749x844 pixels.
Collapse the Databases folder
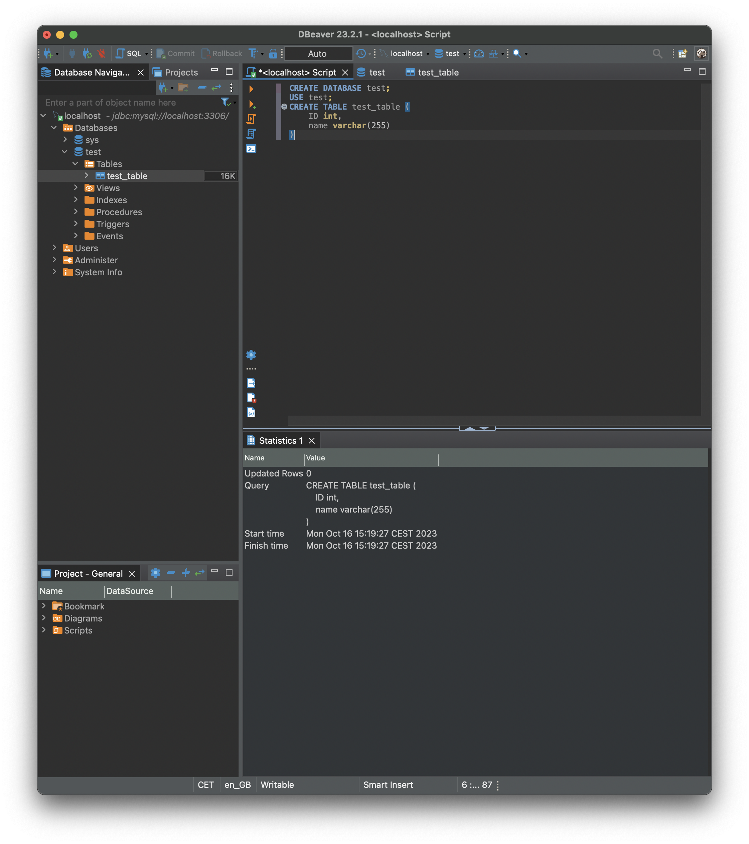point(54,128)
